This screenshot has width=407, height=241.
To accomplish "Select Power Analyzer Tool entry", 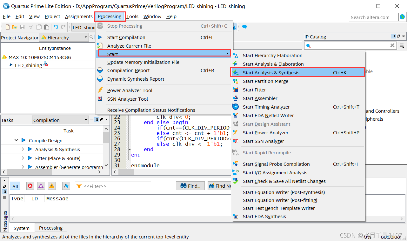I will [164, 90].
